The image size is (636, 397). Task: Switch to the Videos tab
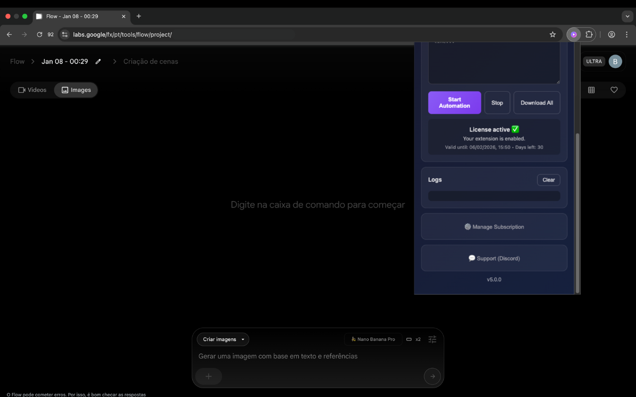(32, 90)
